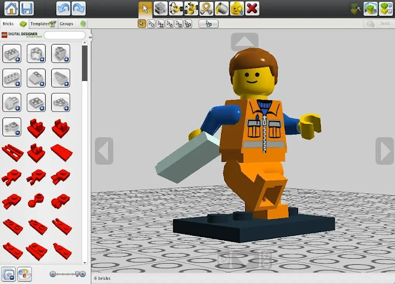395x284 pixels.
Task: Choose the Hinge rotate tool
Action: pos(176,9)
